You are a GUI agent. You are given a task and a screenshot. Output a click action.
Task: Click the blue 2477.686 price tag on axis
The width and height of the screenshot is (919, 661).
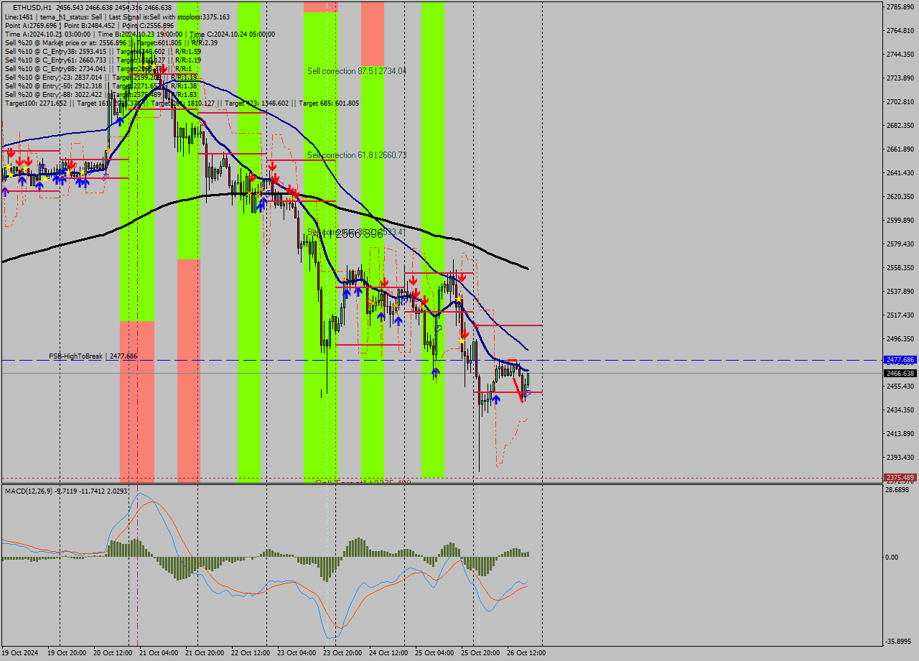pyautogui.click(x=900, y=360)
